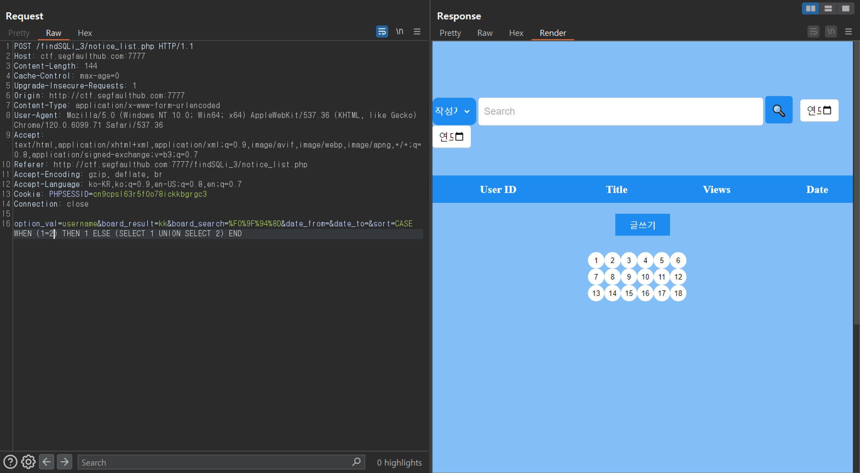Viewport: 860px width, 473px height.
Task: Expand the 작성자 search option dropdown
Action: pos(454,111)
